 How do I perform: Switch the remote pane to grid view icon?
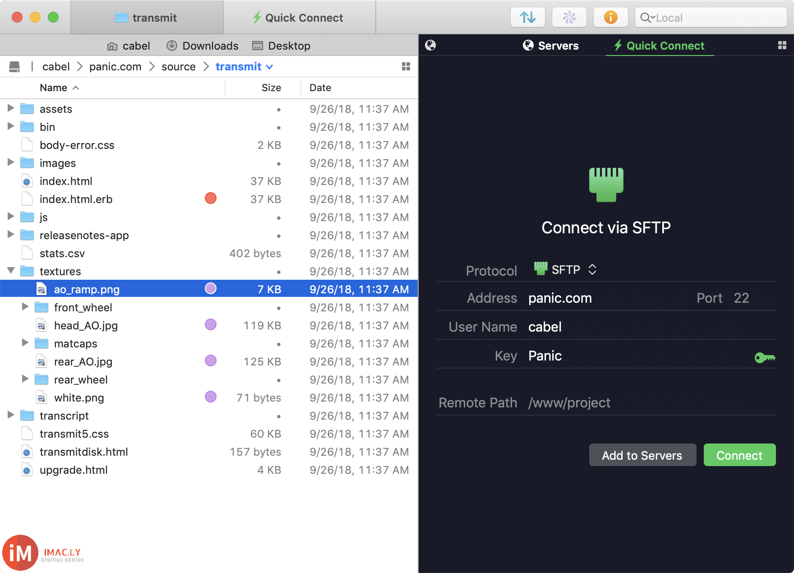click(x=782, y=45)
